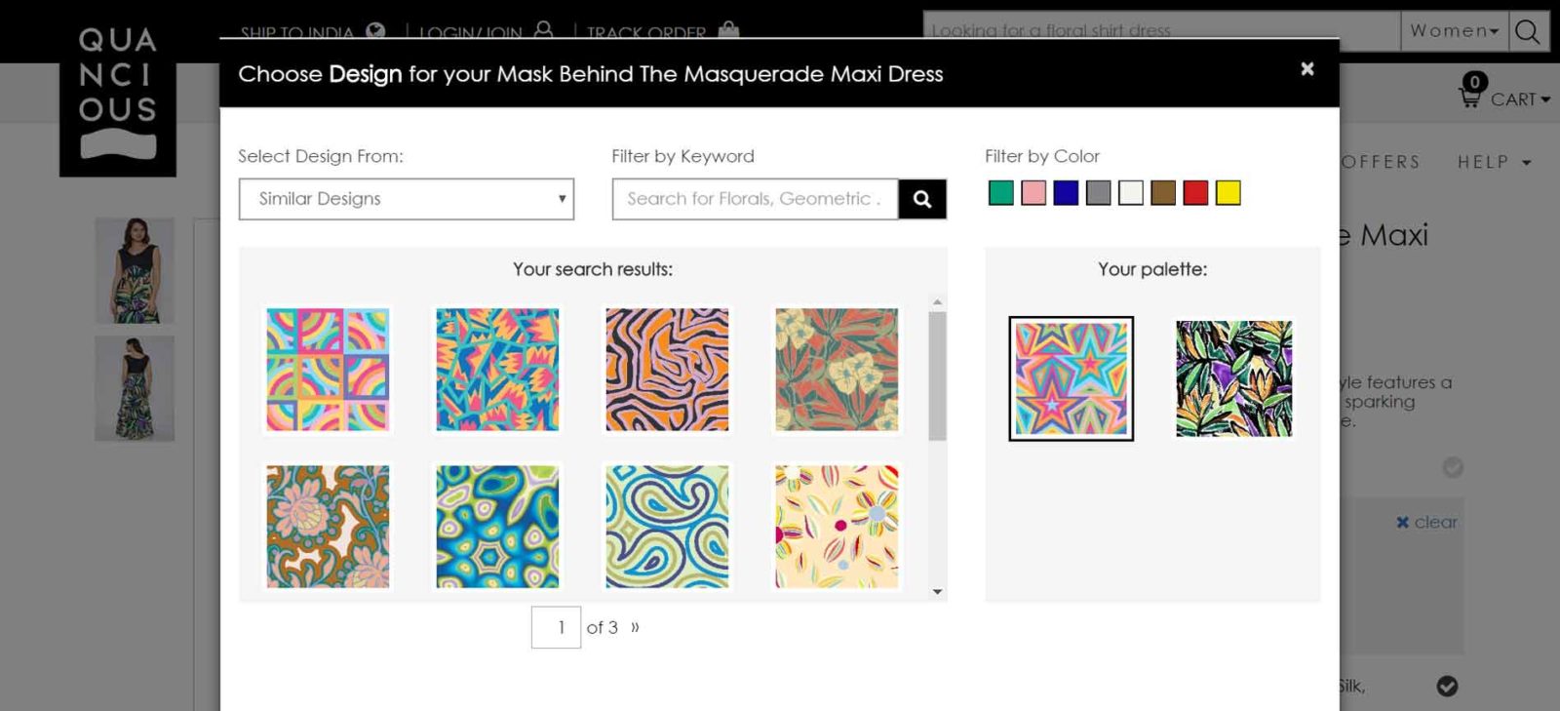1560x711 pixels.
Task: Go to next results page arrow
Action: [635, 627]
